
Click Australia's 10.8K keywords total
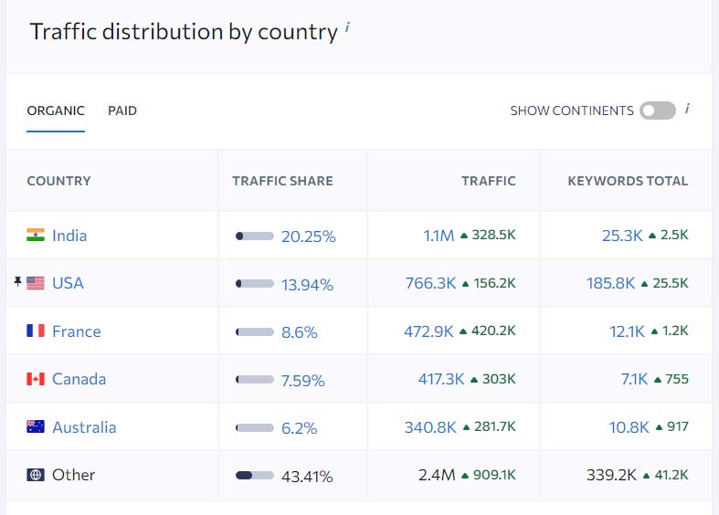(x=629, y=427)
